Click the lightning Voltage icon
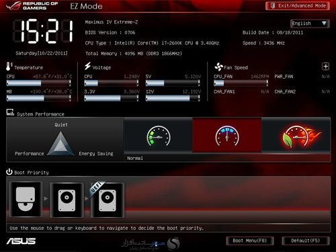The image size is (336, 252). 87,66
